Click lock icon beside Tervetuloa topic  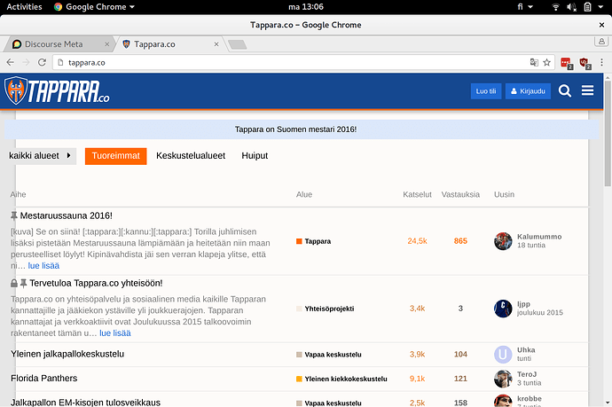(14, 283)
